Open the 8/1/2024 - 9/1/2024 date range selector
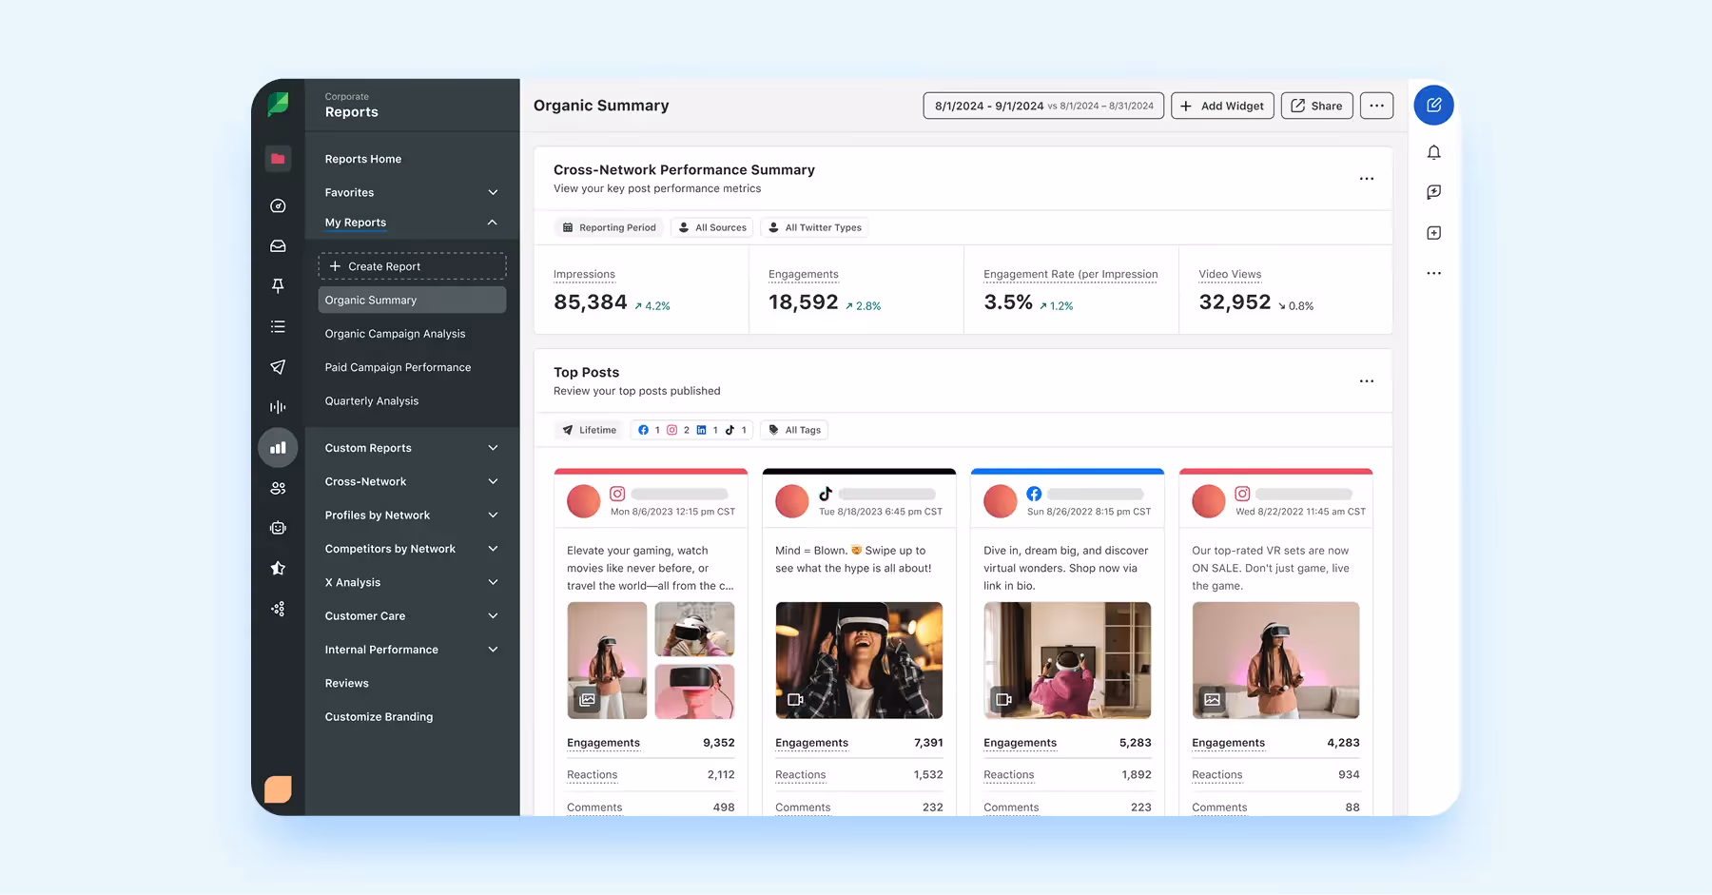 (x=1042, y=106)
